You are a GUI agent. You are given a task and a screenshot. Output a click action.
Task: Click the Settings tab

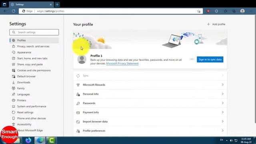click(31, 4)
